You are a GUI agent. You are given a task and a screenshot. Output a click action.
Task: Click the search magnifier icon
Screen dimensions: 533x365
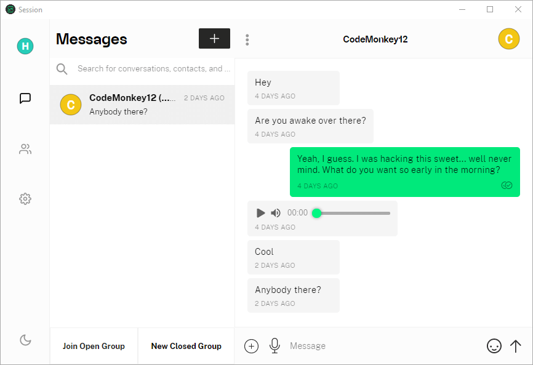pos(62,69)
